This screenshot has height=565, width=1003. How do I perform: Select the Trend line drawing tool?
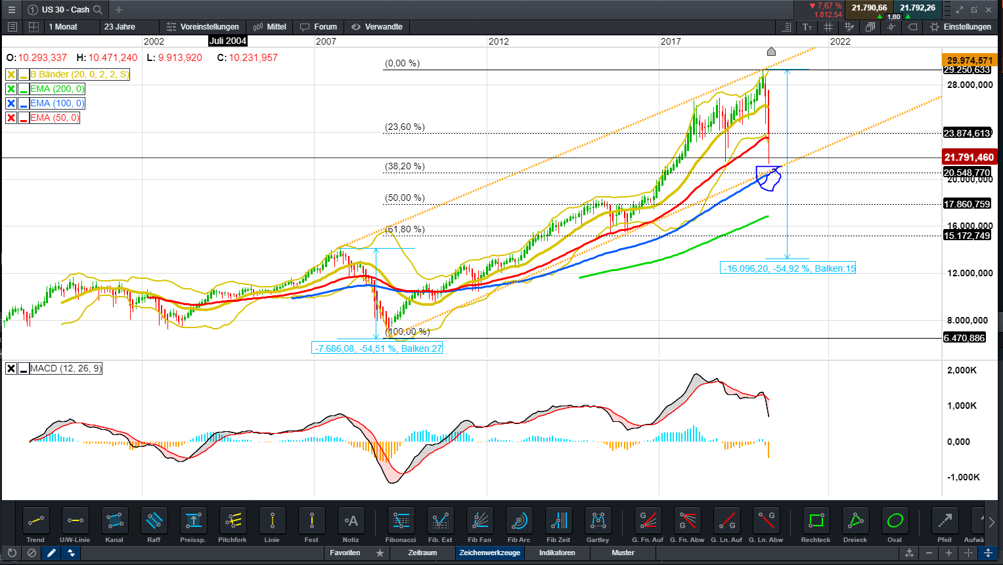click(35, 521)
